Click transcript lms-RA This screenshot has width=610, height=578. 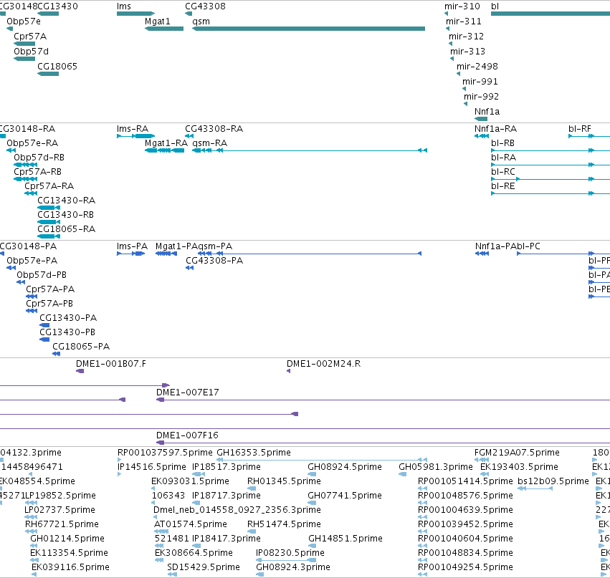(133, 129)
